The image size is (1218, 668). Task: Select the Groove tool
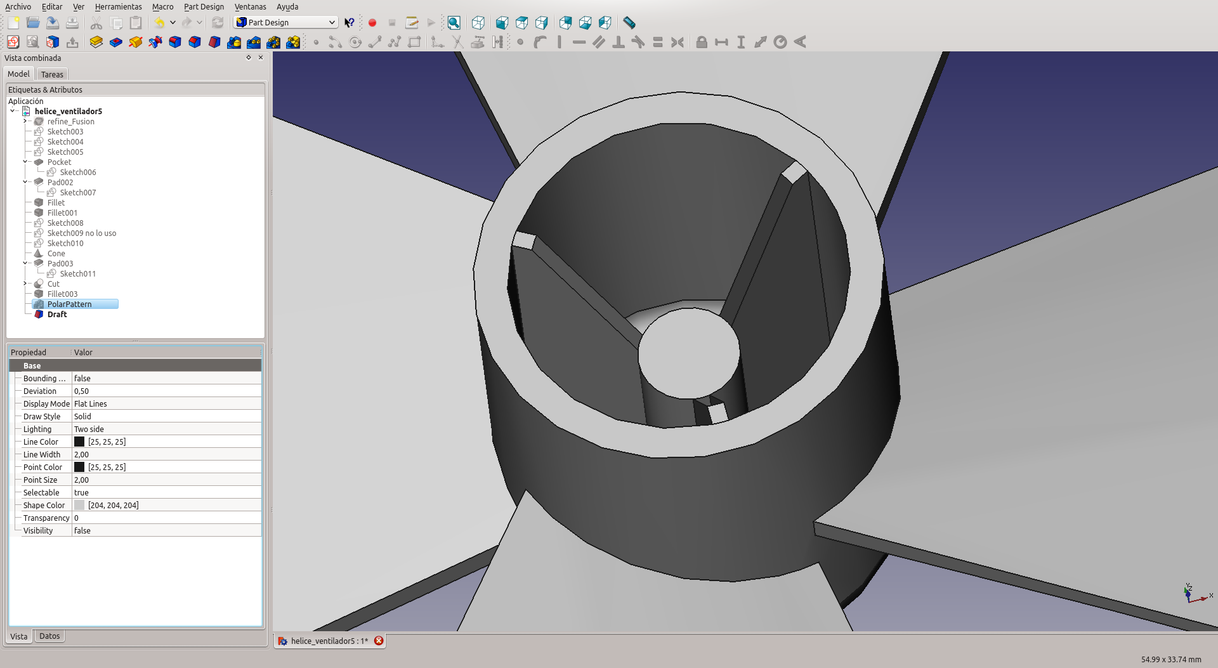[155, 42]
